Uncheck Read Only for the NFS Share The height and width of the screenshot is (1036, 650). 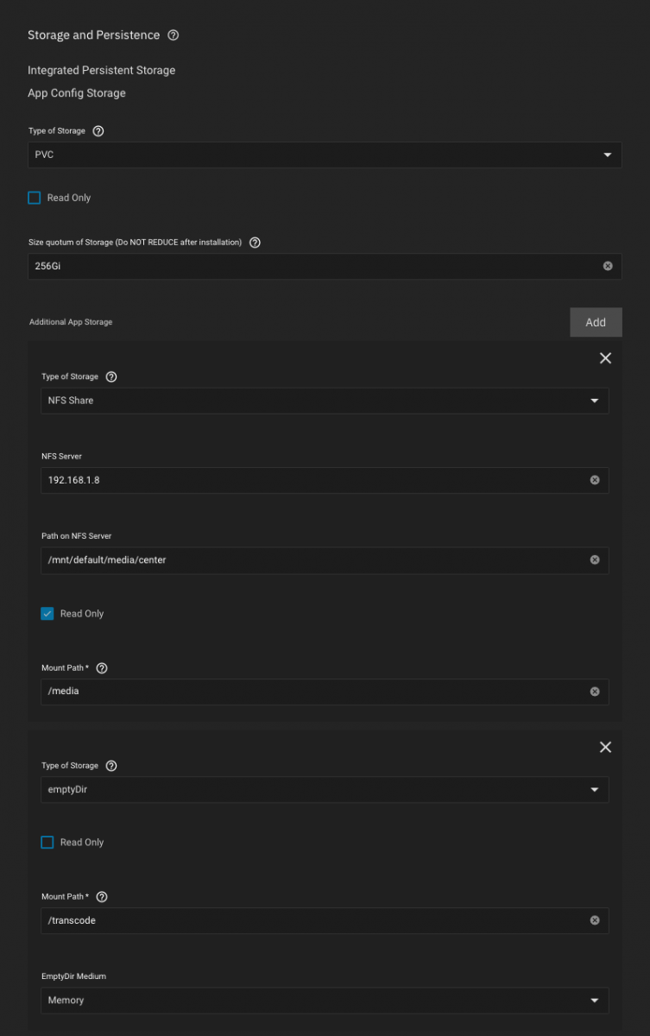tap(47, 614)
